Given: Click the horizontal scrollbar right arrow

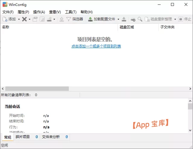Looking at the screenshot, I should pyautogui.click(x=190, y=89).
